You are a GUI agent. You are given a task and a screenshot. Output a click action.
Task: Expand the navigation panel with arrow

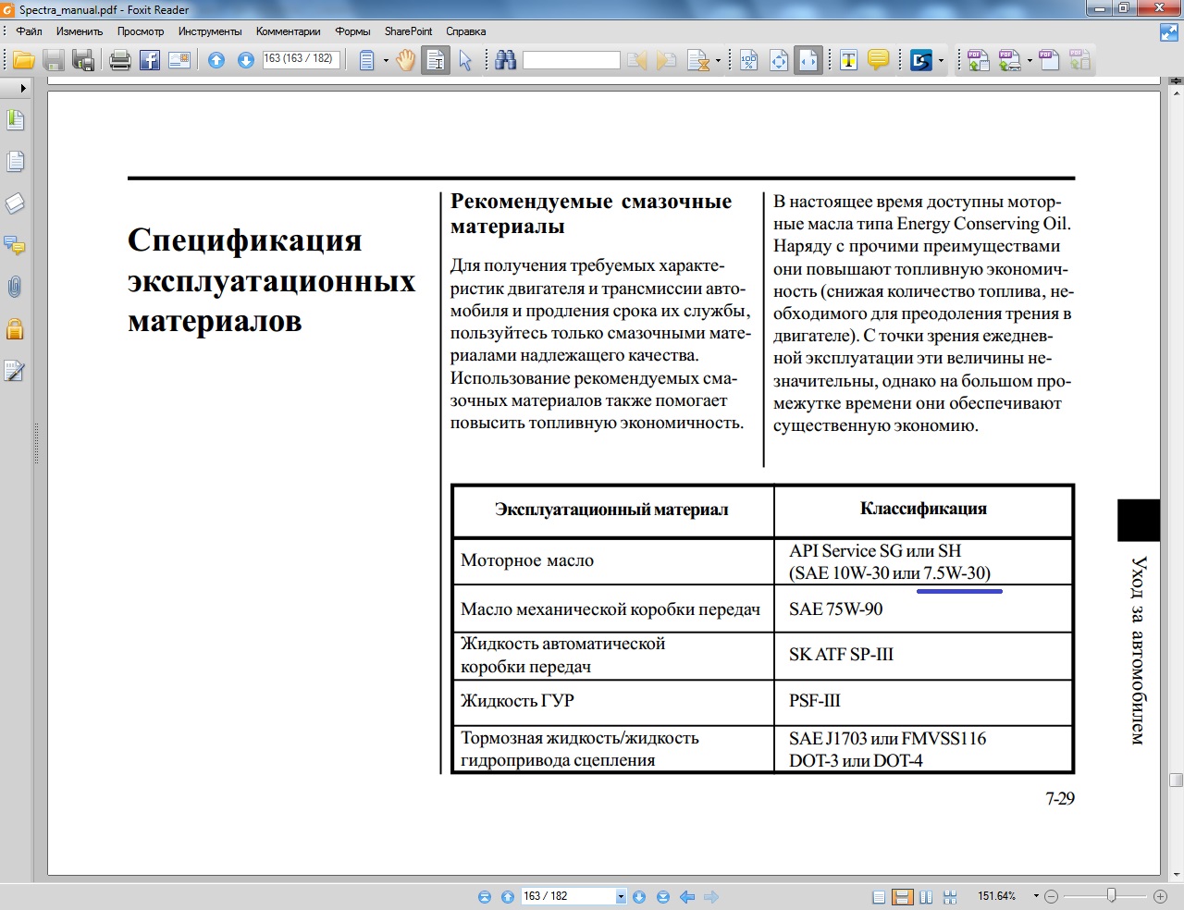coord(23,89)
